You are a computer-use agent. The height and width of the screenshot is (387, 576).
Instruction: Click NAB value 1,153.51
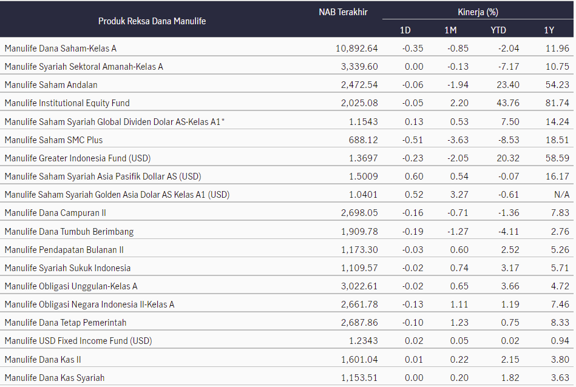pos(359,378)
